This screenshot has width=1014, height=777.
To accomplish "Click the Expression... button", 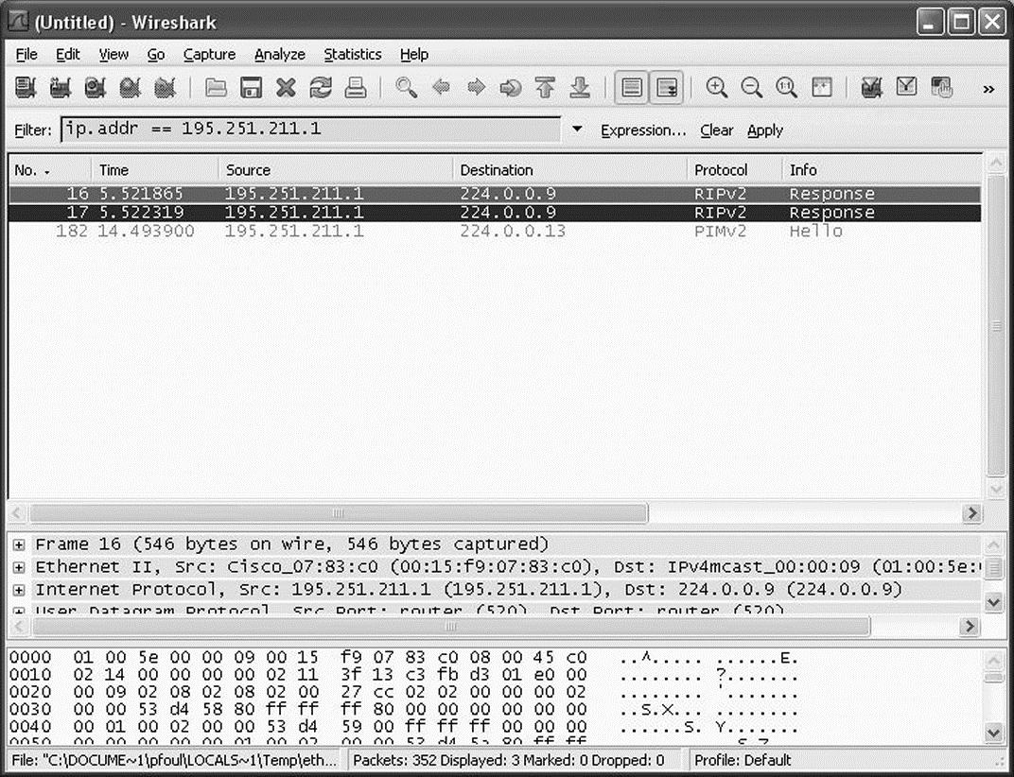I will [643, 130].
